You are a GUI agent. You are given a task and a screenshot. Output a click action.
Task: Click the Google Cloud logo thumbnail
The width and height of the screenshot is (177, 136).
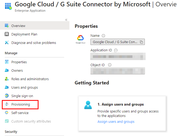coord(80,39)
